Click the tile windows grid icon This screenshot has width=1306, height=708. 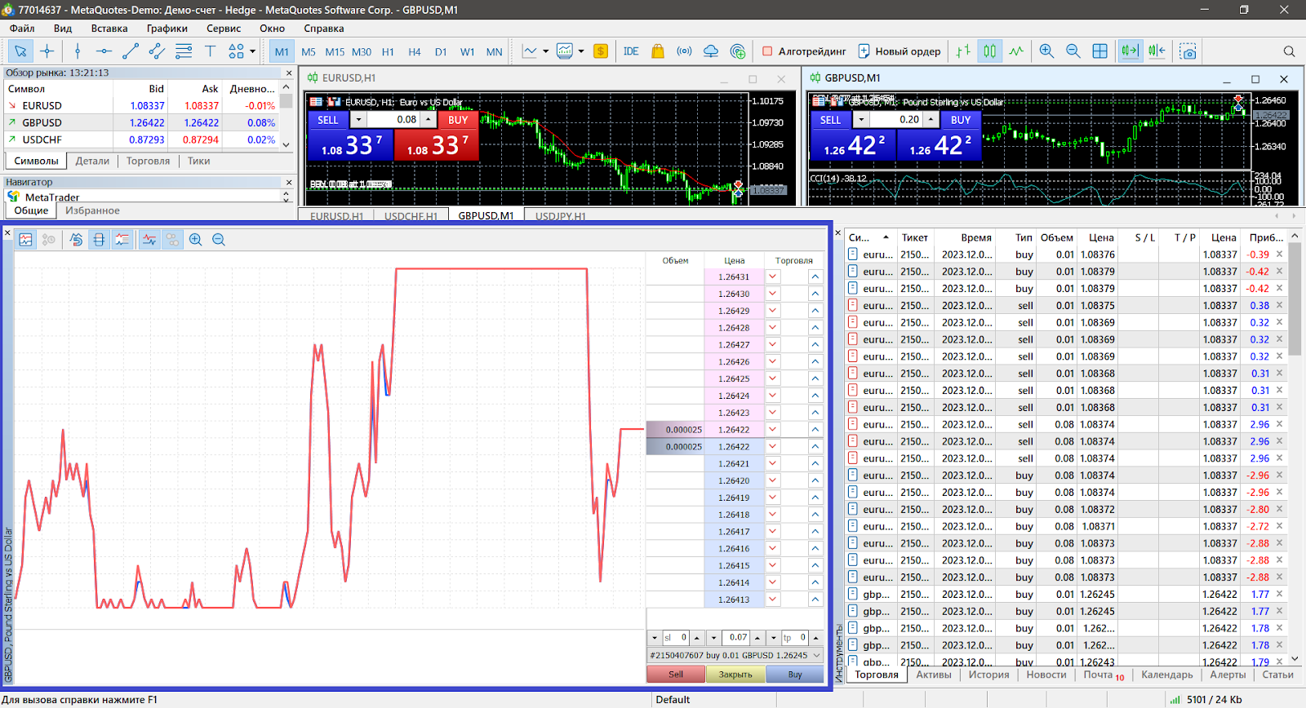coord(1099,51)
